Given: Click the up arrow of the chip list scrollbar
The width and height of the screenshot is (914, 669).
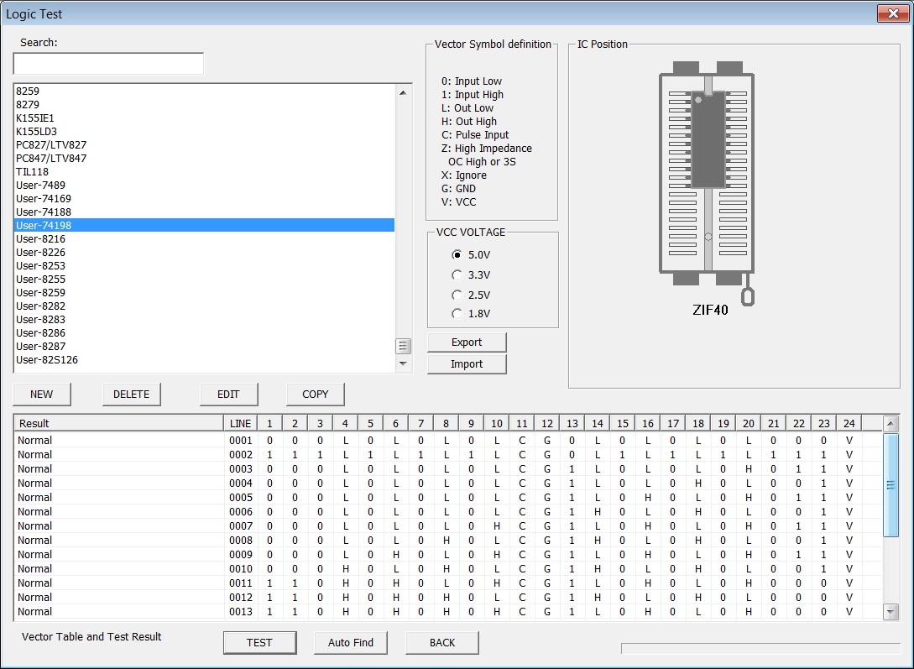Looking at the screenshot, I should pos(403,92).
